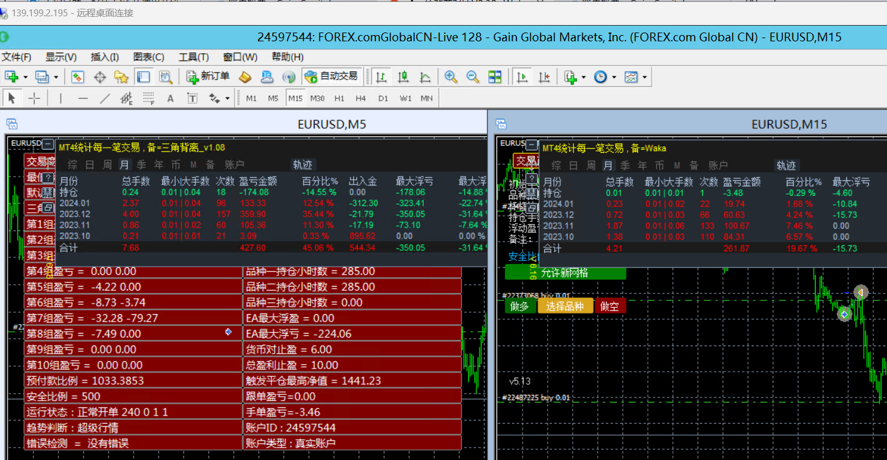Expand the New Chart dropdown arrow
The image size is (887, 460).
[x=25, y=78]
